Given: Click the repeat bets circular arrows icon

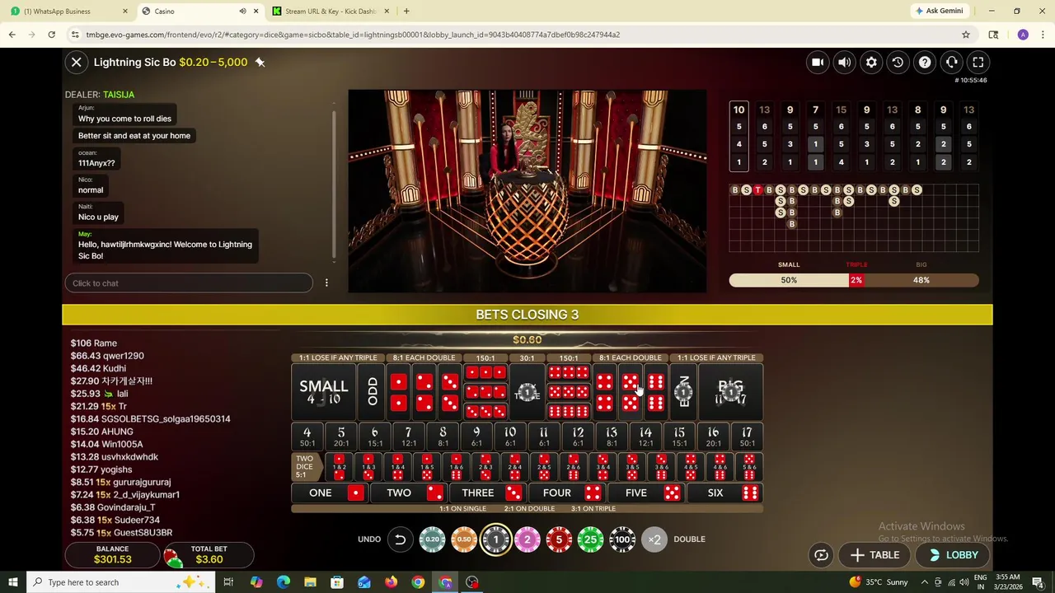Looking at the screenshot, I should 821,555.
